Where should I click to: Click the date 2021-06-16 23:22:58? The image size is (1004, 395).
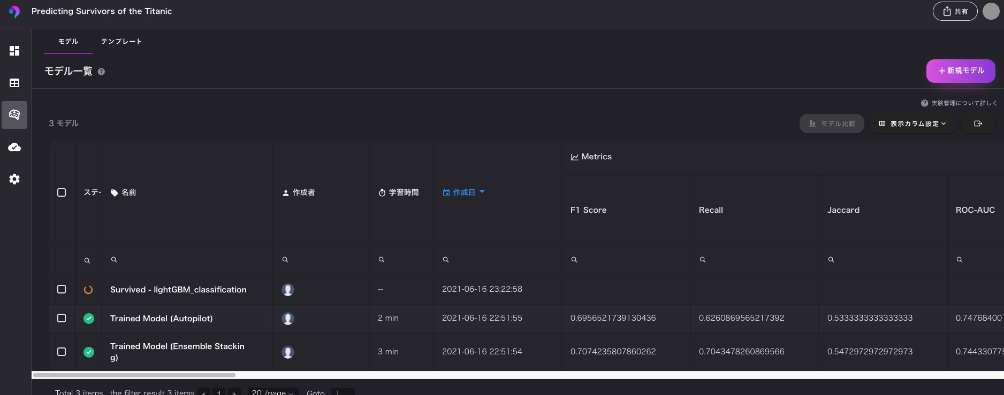482,289
